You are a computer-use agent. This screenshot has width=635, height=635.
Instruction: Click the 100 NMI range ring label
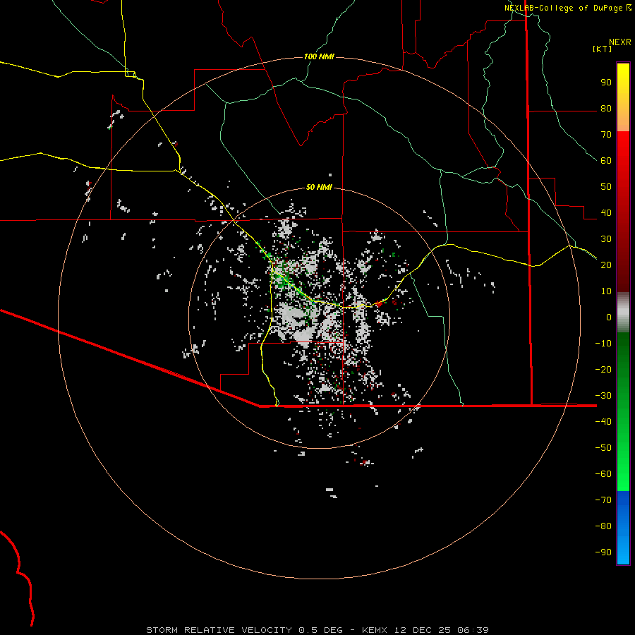point(319,56)
